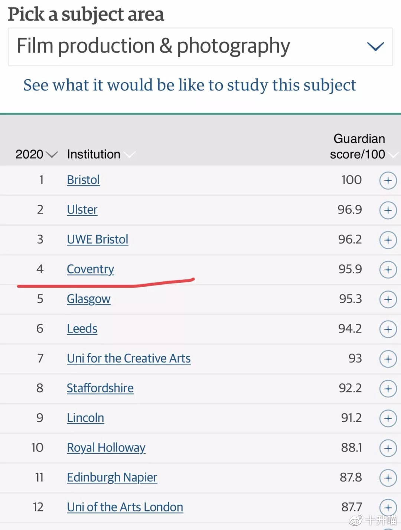Image resolution: width=401 pixels, height=530 pixels.
Task: Open the Uni of the Arts London link
Action: point(125,507)
